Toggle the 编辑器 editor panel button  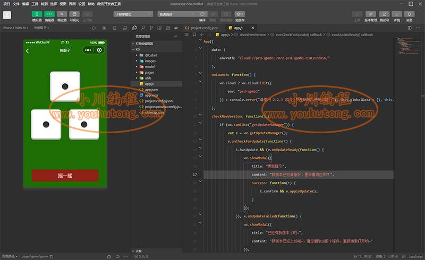[x=49, y=14]
